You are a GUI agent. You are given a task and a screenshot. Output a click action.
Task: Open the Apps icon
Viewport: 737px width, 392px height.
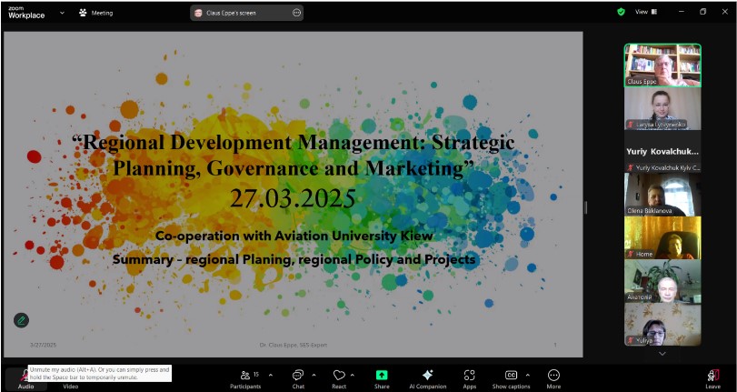point(469,376)
